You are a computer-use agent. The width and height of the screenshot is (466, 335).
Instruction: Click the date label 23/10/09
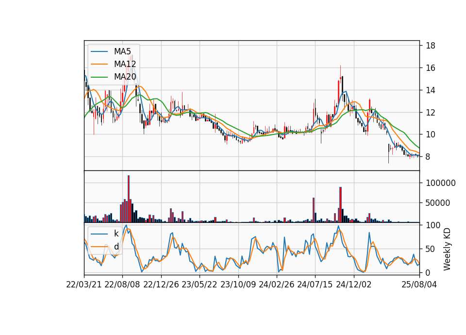[238, 285]
